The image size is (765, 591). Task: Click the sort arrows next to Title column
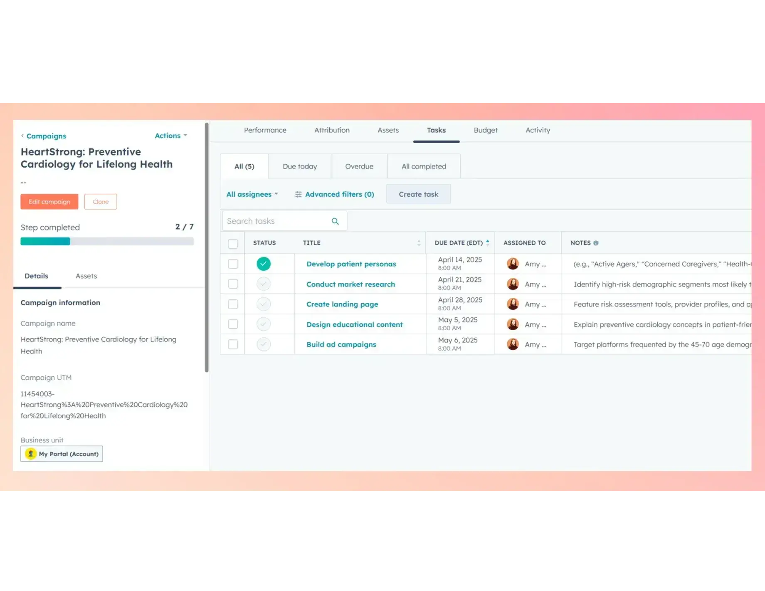click(x=419, y=243)
